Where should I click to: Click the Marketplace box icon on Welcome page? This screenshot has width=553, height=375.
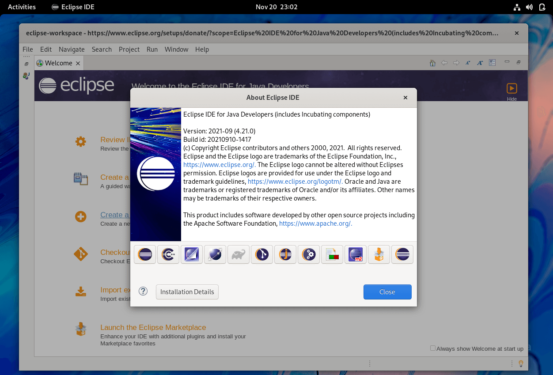tap(80, 329)
